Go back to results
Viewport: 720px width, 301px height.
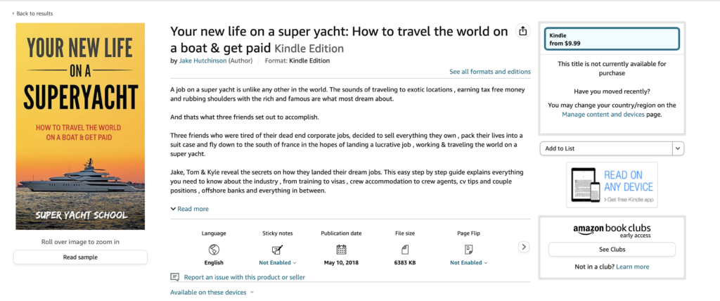coord(32,13)
